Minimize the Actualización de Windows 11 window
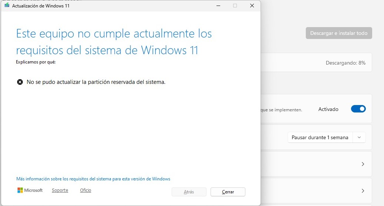This screenshot has height=206, width=384. (x=218, y=6)
